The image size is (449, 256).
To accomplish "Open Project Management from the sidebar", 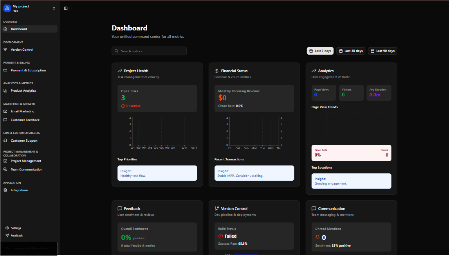I will pos(25,161).
